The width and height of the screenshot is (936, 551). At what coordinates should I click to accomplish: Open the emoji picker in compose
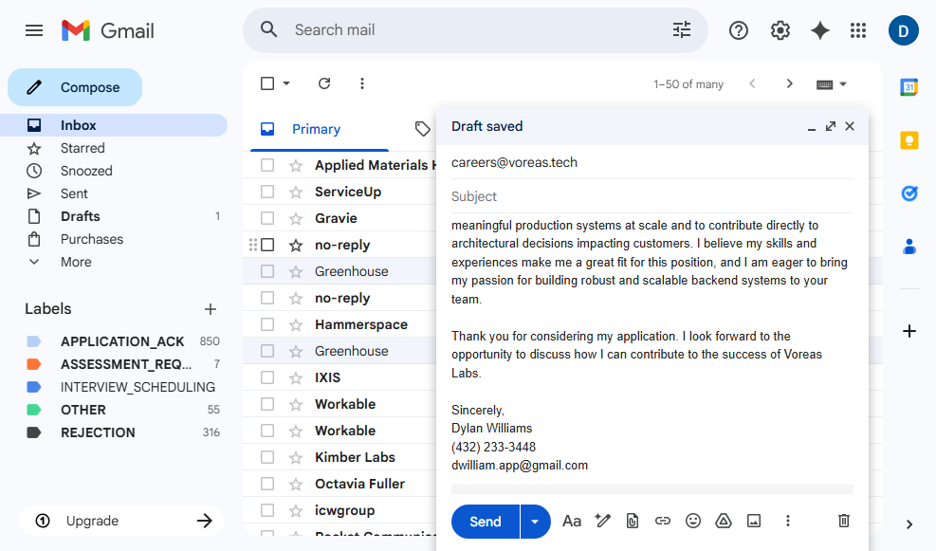click(x=693, y=521)
